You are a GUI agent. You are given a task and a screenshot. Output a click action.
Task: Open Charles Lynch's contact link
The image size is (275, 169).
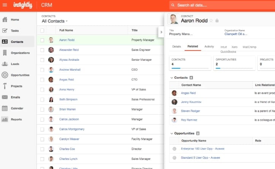point(68,159)
